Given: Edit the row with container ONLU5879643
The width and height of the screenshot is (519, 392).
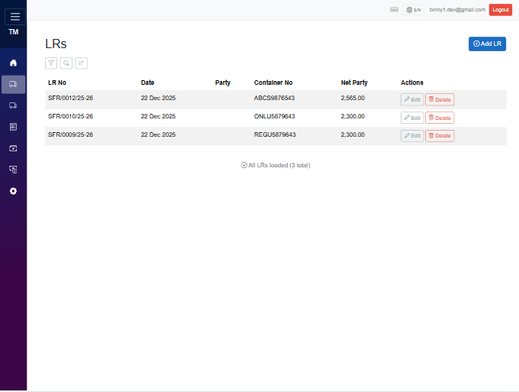Looking at the screenshot, I should click(412, 118).
